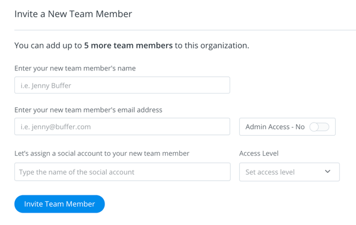Click the Invite Team Member button
This screenshot has height=225, width=356.
click(x=59, y=204)
